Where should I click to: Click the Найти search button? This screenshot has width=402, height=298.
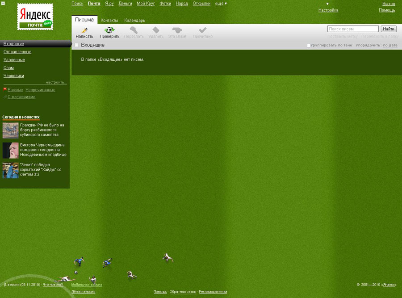coord(389,29)
